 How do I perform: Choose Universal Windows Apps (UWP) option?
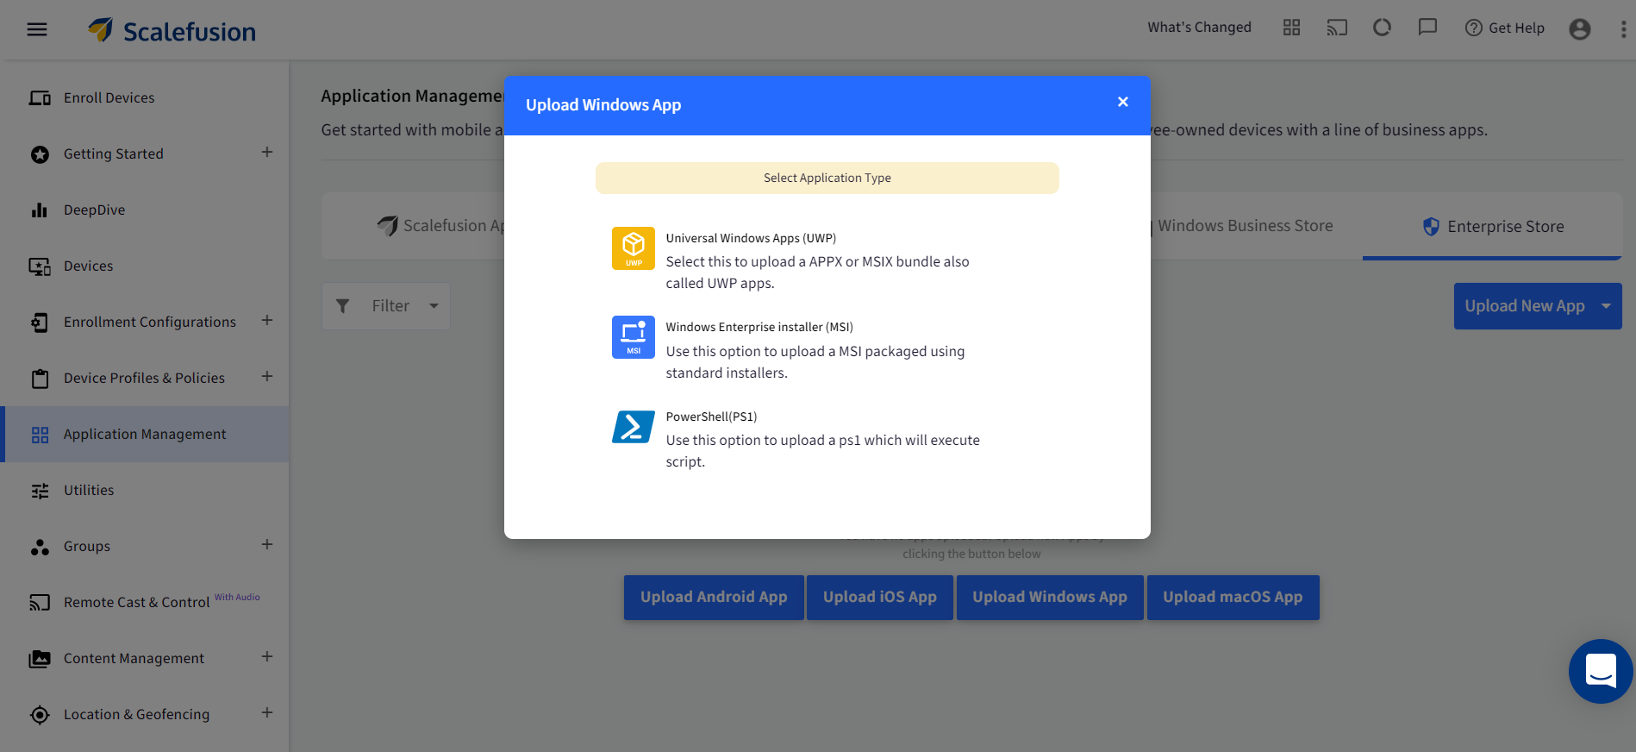coord(751,238)
